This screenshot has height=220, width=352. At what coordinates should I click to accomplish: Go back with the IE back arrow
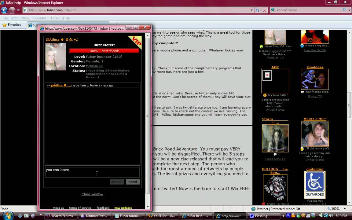point(4,10)
